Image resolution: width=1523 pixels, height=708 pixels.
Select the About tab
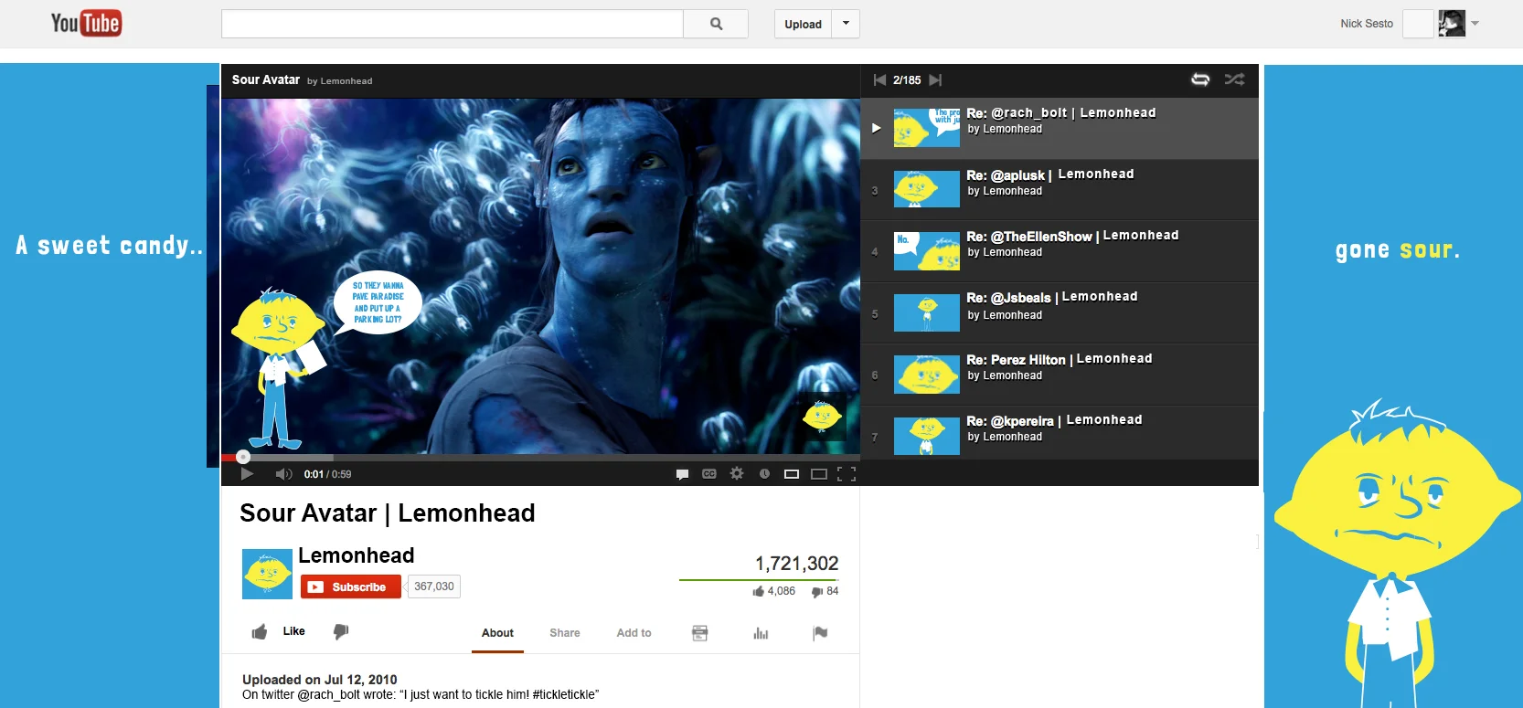[497, 633]
